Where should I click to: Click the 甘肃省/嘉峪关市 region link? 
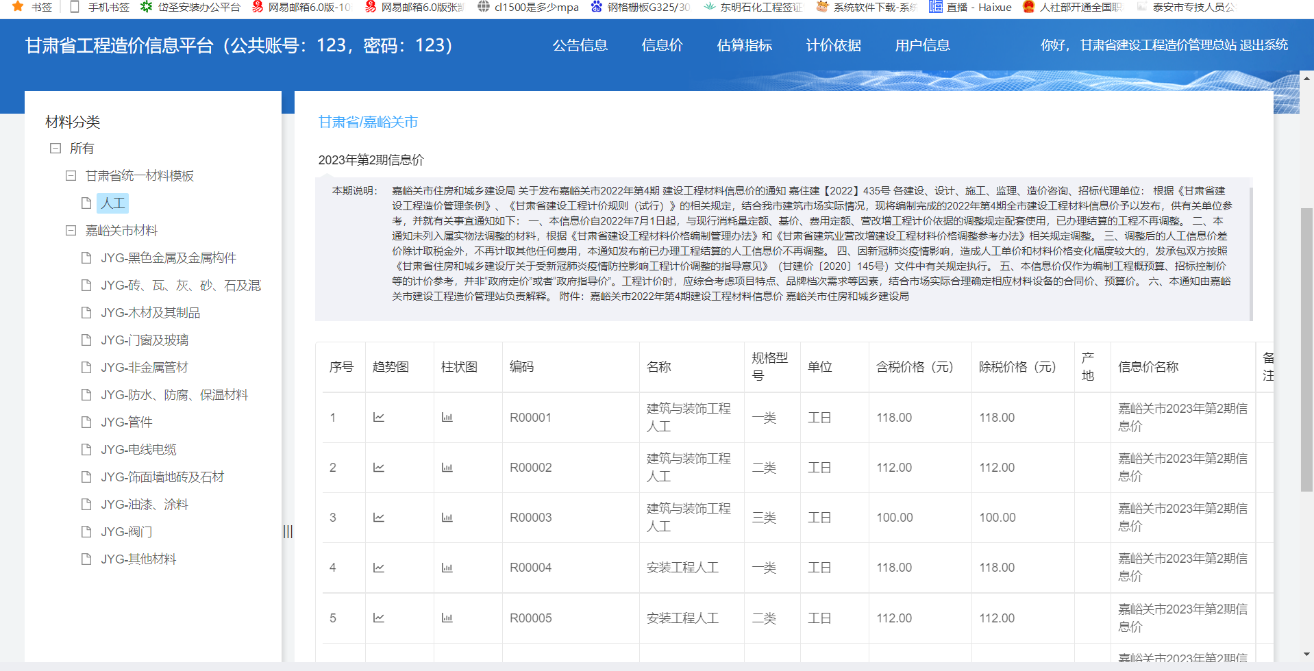click(x=368, y=122)
